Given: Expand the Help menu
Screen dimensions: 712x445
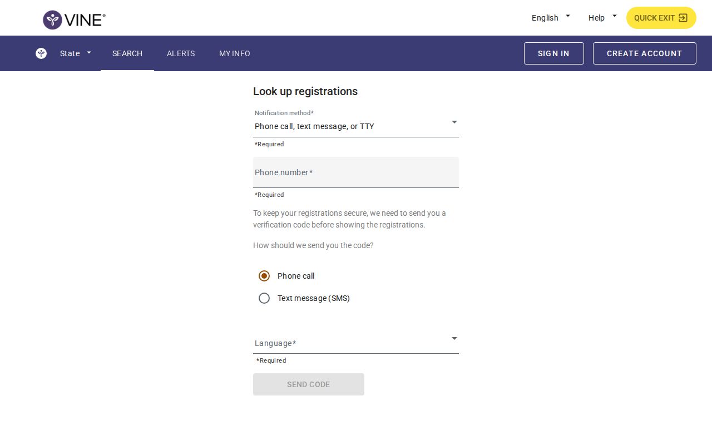Looking at the screenshot, I should pos(602,18).
